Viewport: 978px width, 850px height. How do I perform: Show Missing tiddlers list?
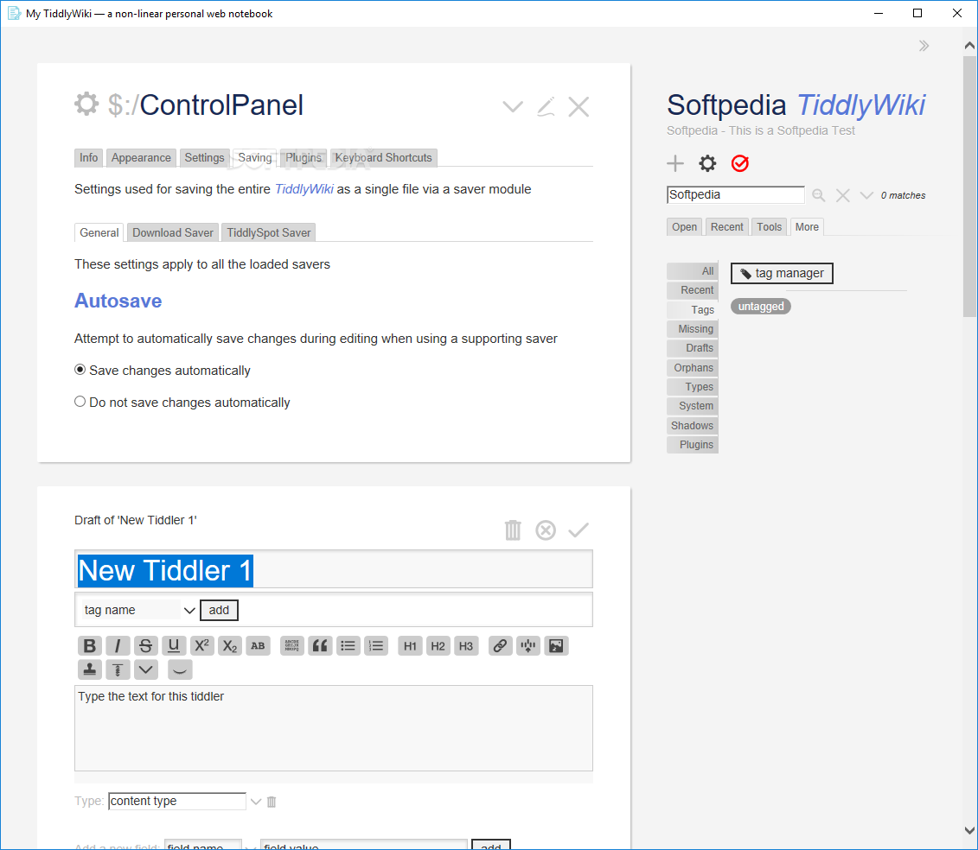693,329
